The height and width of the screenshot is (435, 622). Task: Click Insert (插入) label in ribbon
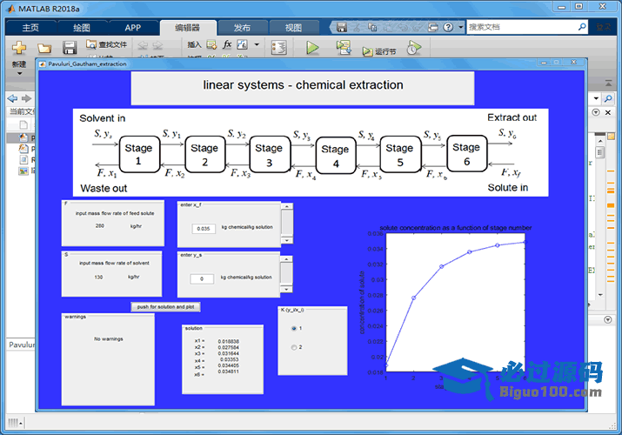pos(194,44)
